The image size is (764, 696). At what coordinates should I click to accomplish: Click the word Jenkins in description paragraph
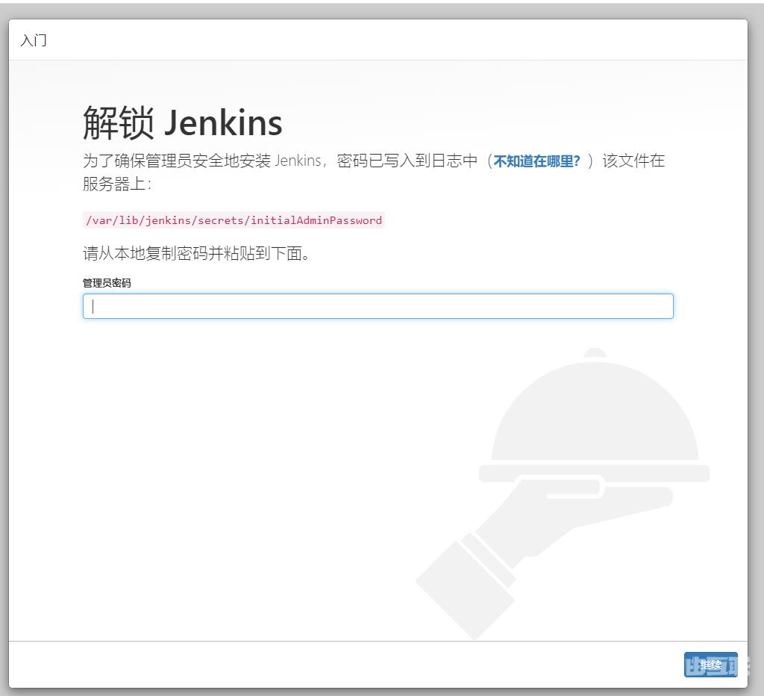[x=298, y=161]
